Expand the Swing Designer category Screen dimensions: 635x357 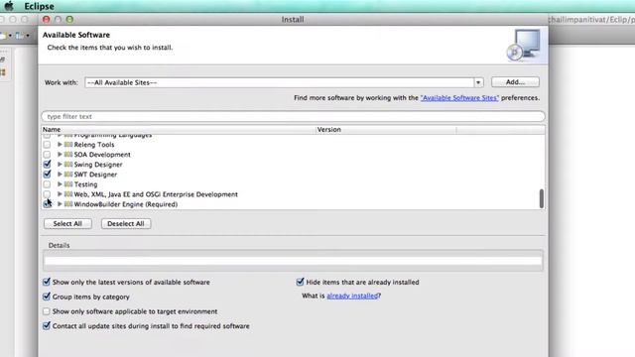point(60,165)
